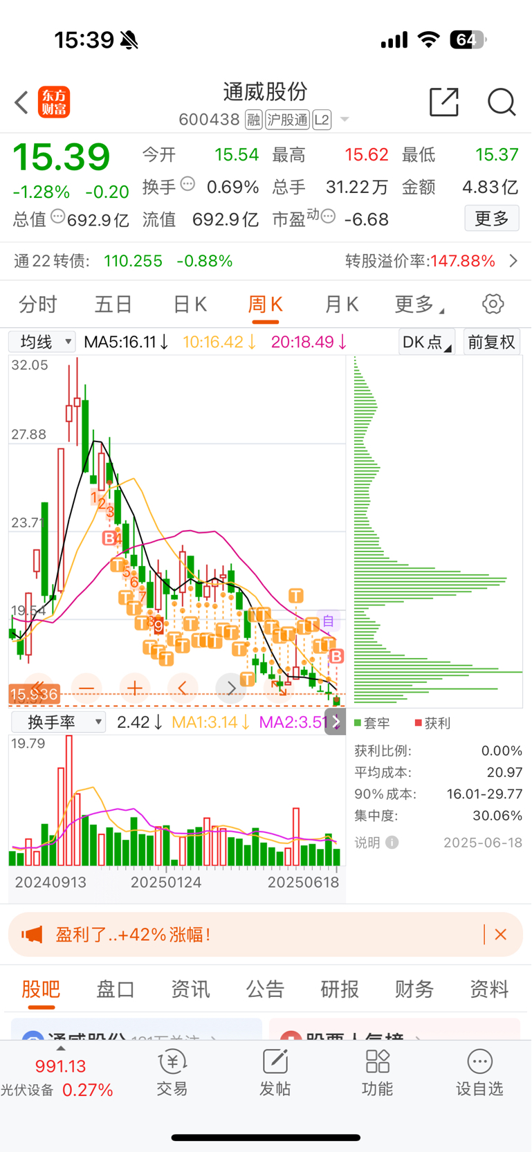Tap battery indicator in status bar
532x1152 pixels.
tap(468, 40)
